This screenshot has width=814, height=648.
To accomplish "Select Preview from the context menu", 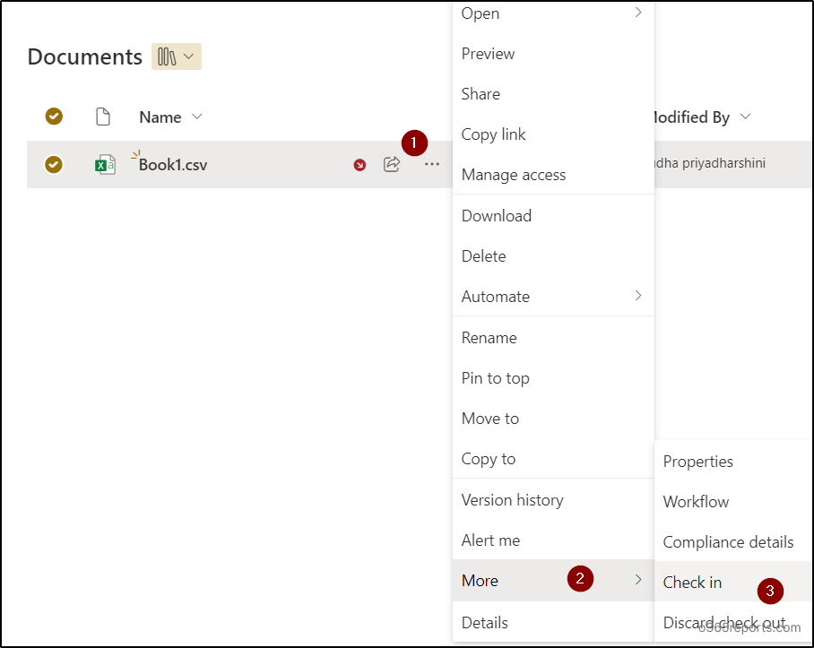I will [x=553, y=54].
